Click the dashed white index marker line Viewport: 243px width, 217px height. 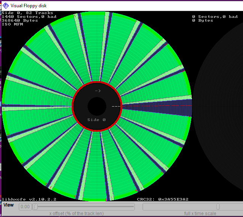(116, 107)
